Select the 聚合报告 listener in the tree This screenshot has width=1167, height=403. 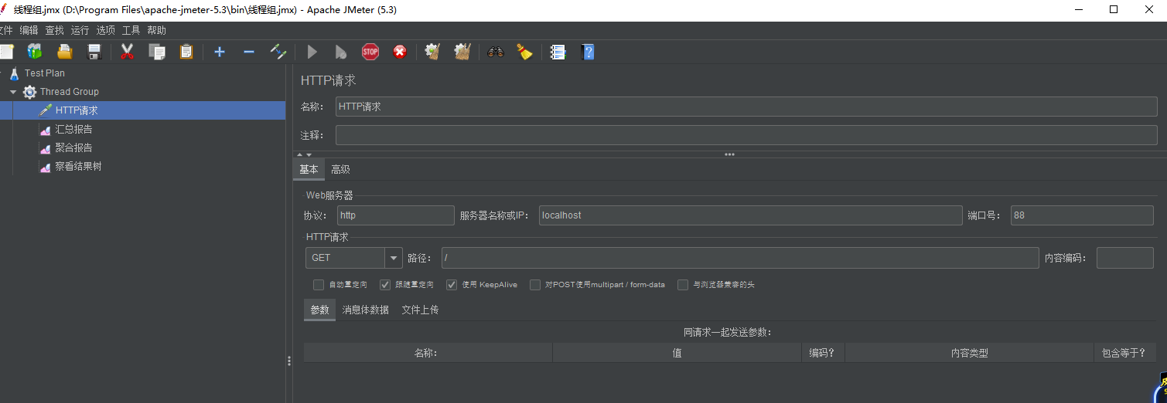coord(73,147)
